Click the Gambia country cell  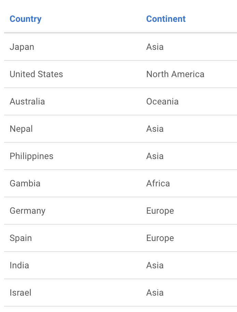25,183
